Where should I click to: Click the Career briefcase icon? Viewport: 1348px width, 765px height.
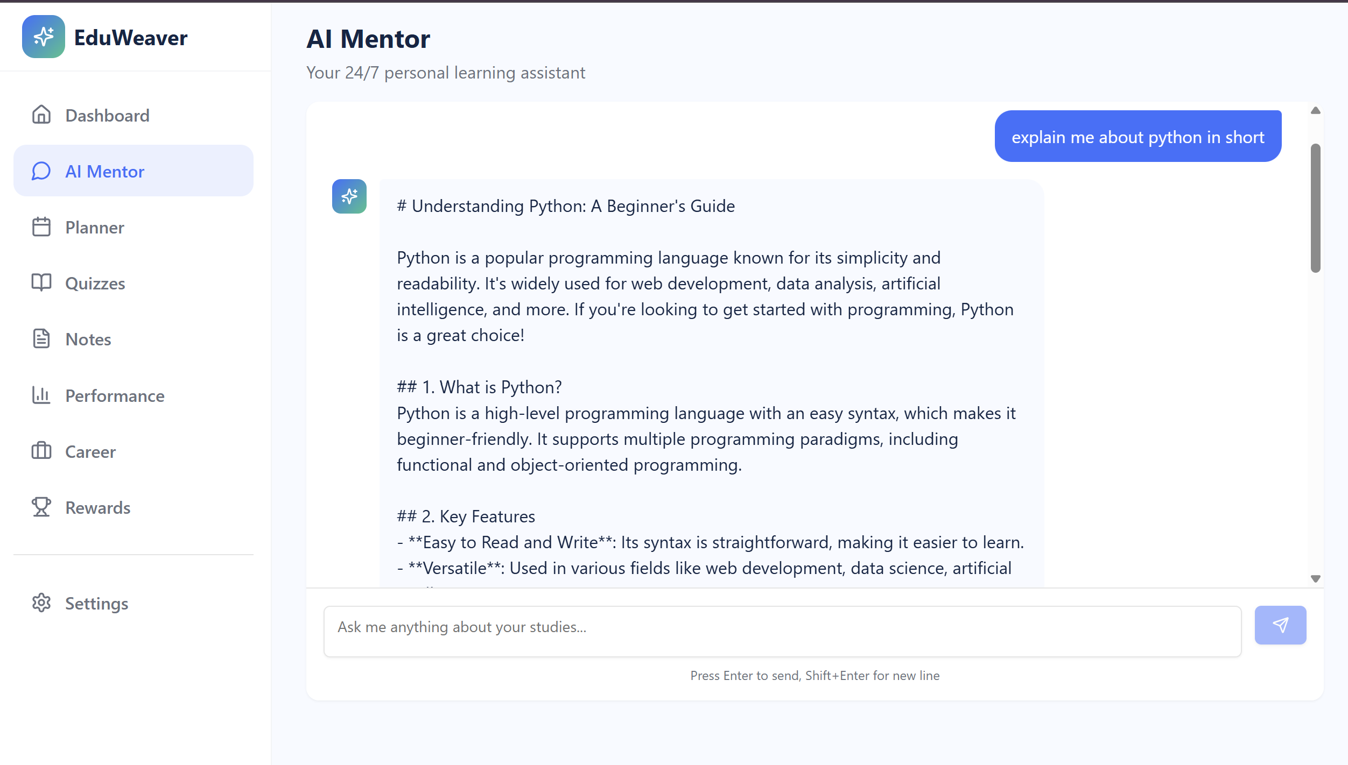point(41,451)
